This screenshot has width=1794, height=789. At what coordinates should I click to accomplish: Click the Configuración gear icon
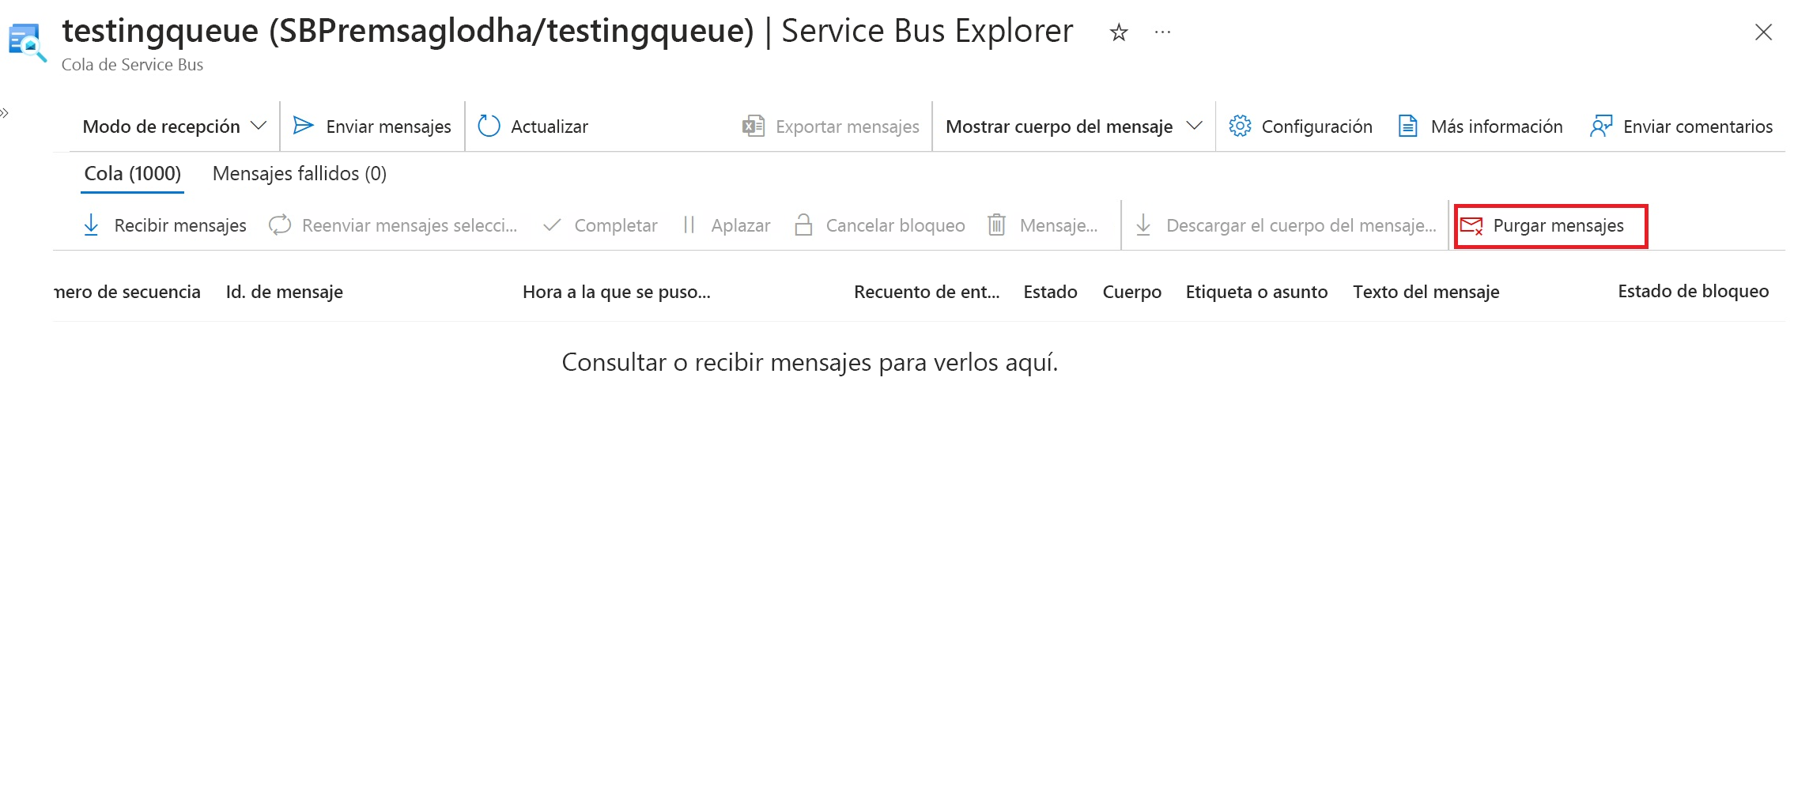(1240, 126)
